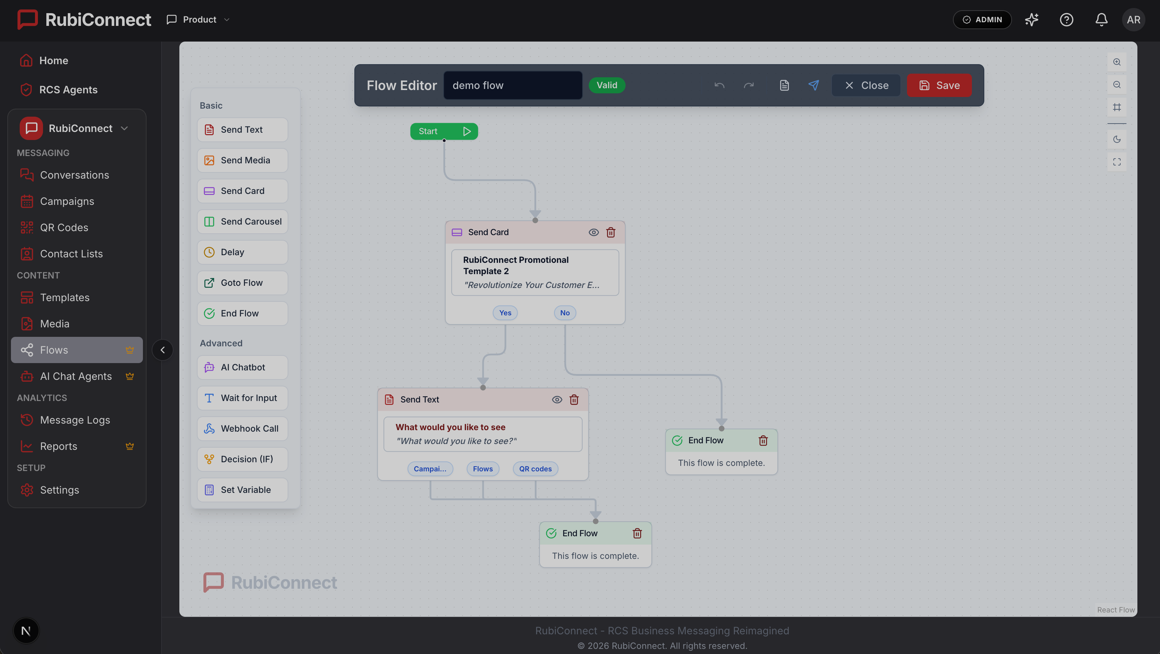Select Webhook Call block in palette
Viewport: 1160px width, 654px height.
tap(242, 429)
